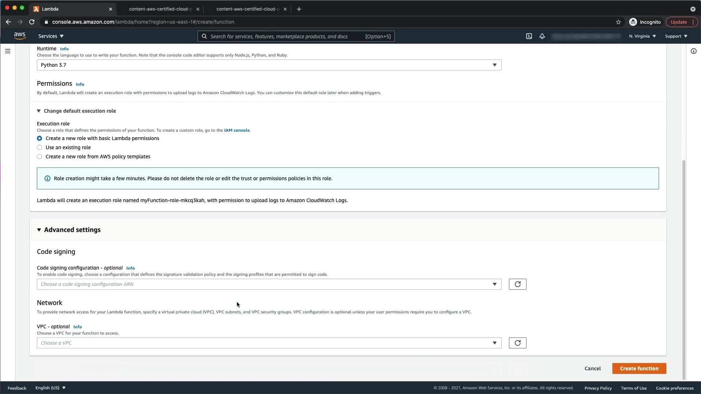701x394 pixels.
Task: Open the AWS CloudShell icon
Action: point(529,36)
